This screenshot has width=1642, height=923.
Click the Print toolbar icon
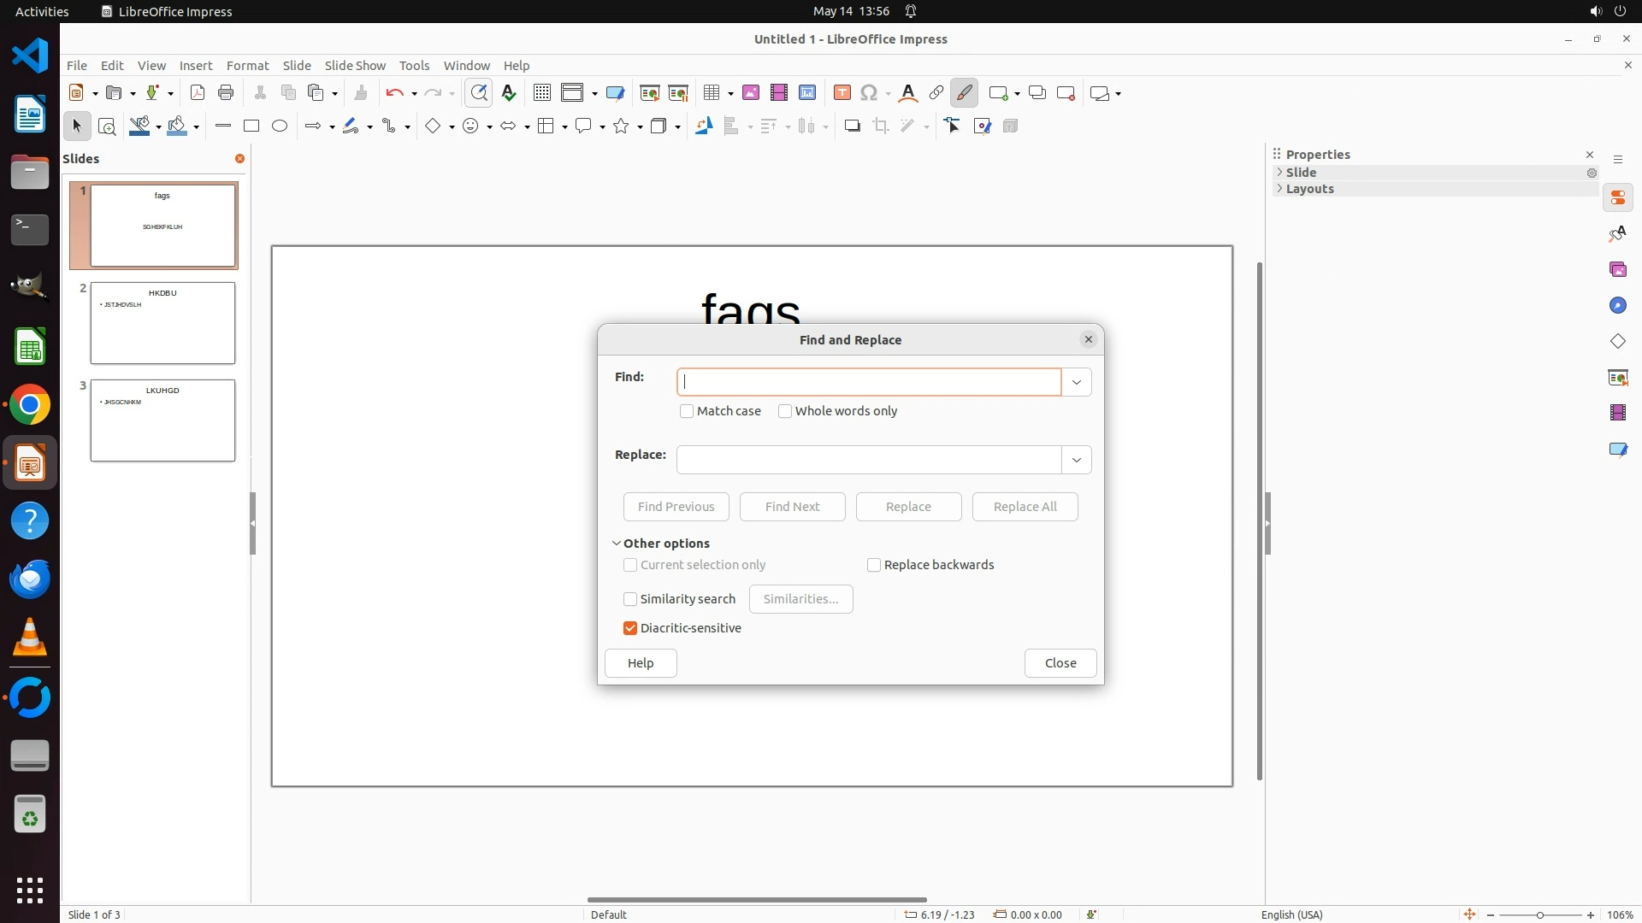point(226,93)
